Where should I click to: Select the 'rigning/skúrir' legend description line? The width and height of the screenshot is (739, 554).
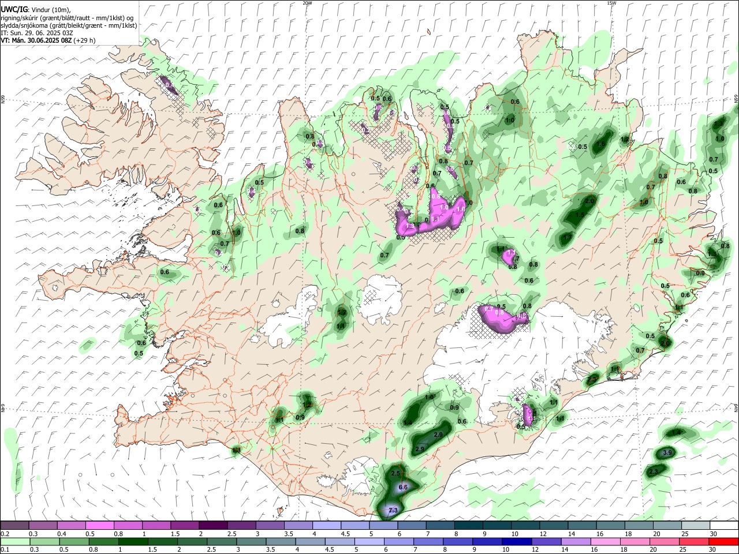pyautogui.click(x=68, y=18)
